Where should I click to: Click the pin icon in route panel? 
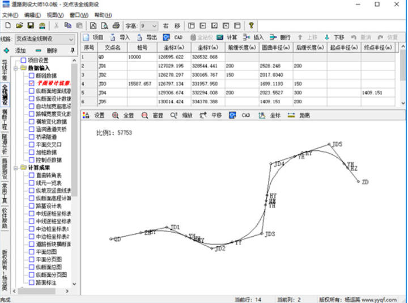click(x=73, y=50)
